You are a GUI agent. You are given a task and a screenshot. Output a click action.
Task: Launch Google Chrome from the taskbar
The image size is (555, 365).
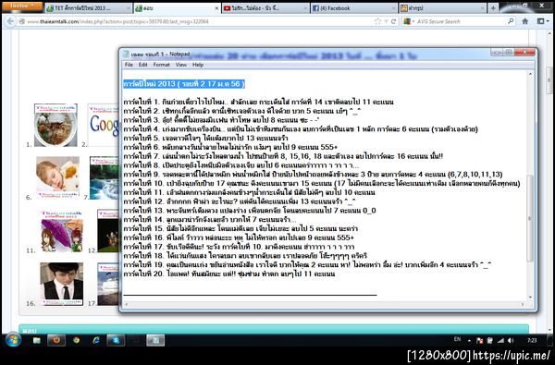pos(76,340)
